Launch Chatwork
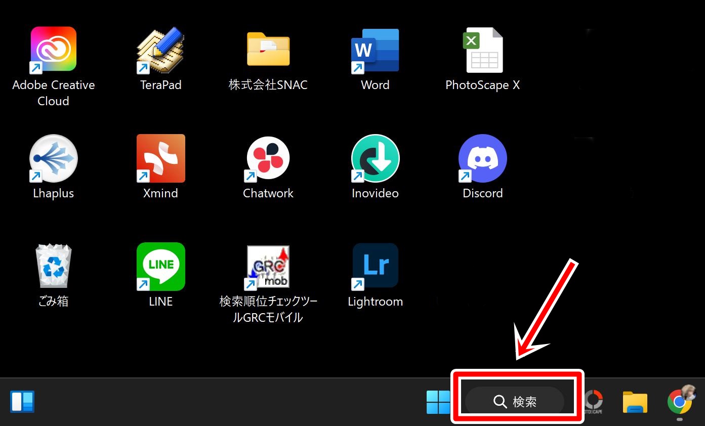 268,158
